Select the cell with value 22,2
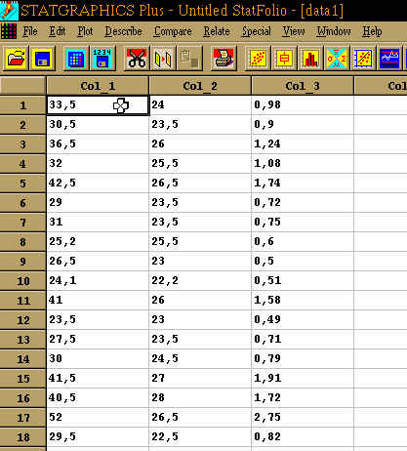Image resolution: width=407 pixels, height=451 pixels. pyautogui.click(x=200, y=281)
